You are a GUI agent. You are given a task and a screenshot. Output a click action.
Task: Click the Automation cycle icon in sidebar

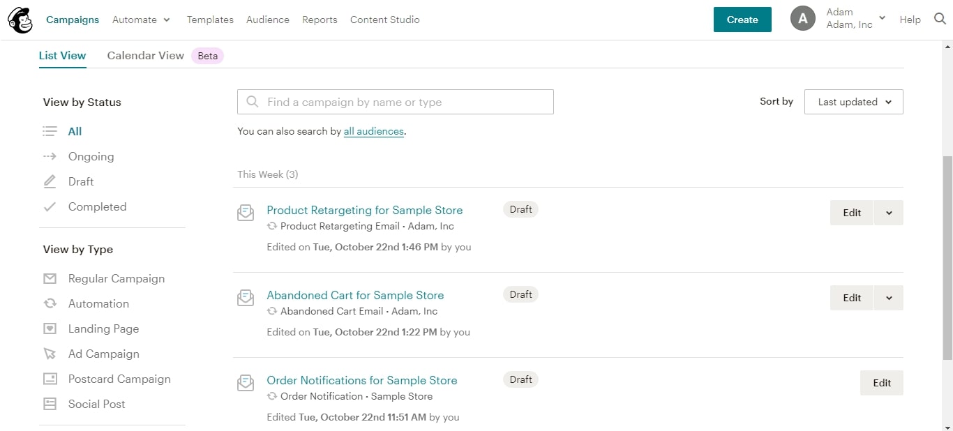50,303
